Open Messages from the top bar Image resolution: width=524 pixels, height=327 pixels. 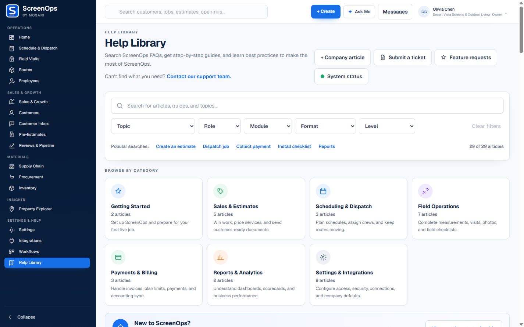[395, 12]
